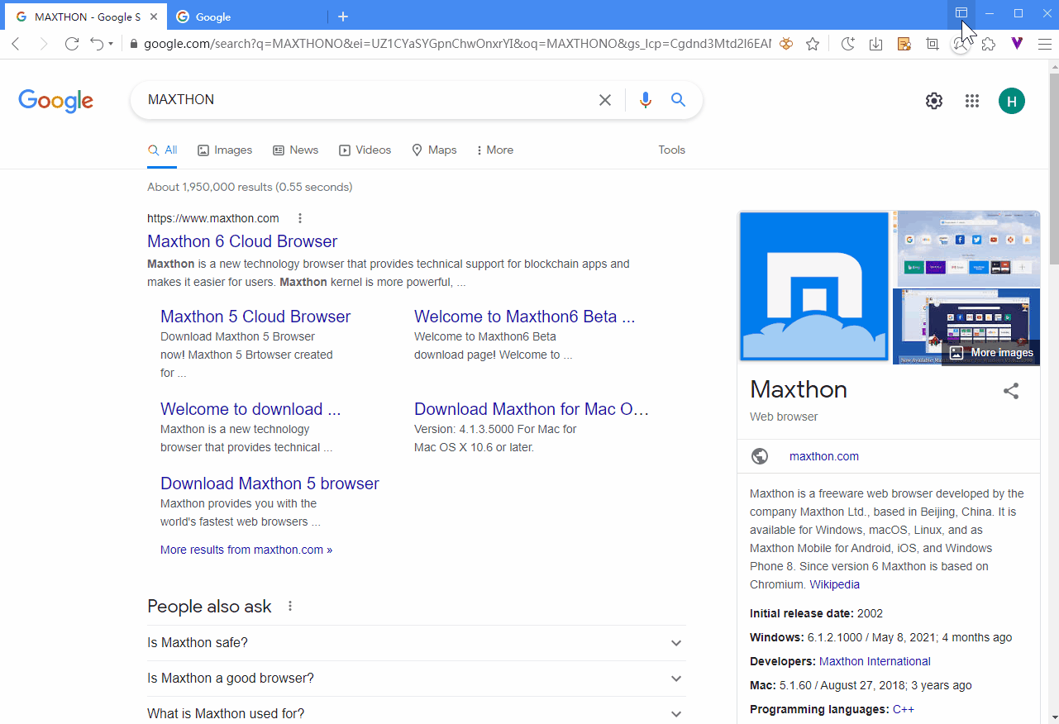Image resolution: width=1059 pixels, height=724 pixels.
Task: Click the browser forward arrow
Action: click(44, 44)
